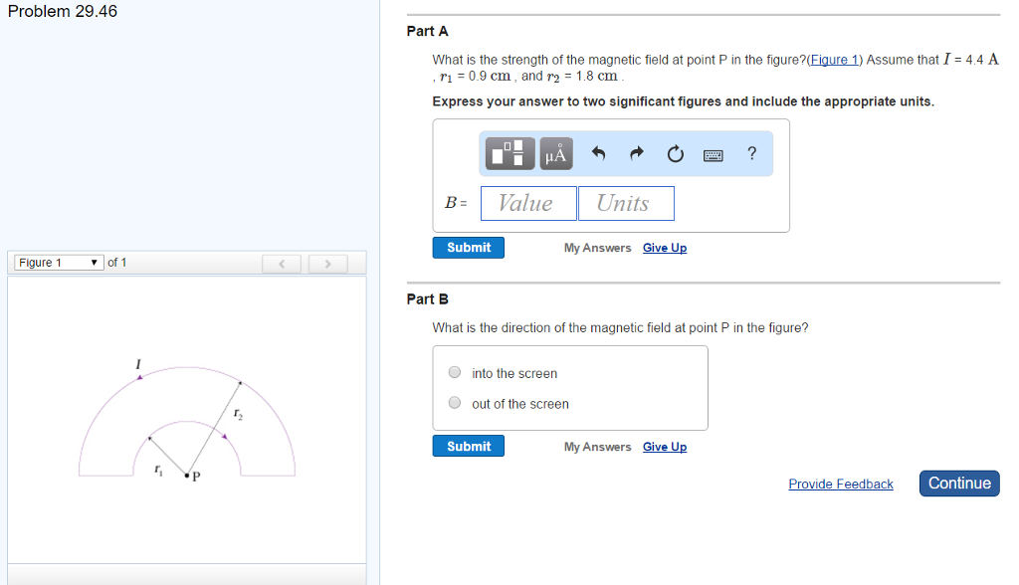Click the 'Part A' heading
1019x585 pixels.
pyautogui.click(x=428, y=31)
